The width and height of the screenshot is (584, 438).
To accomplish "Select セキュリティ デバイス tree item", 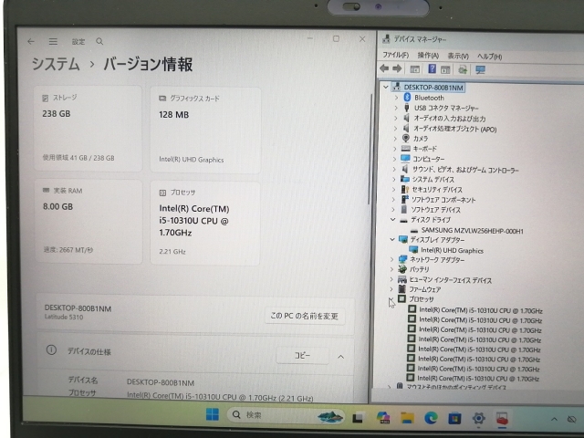I will (437, 190).
